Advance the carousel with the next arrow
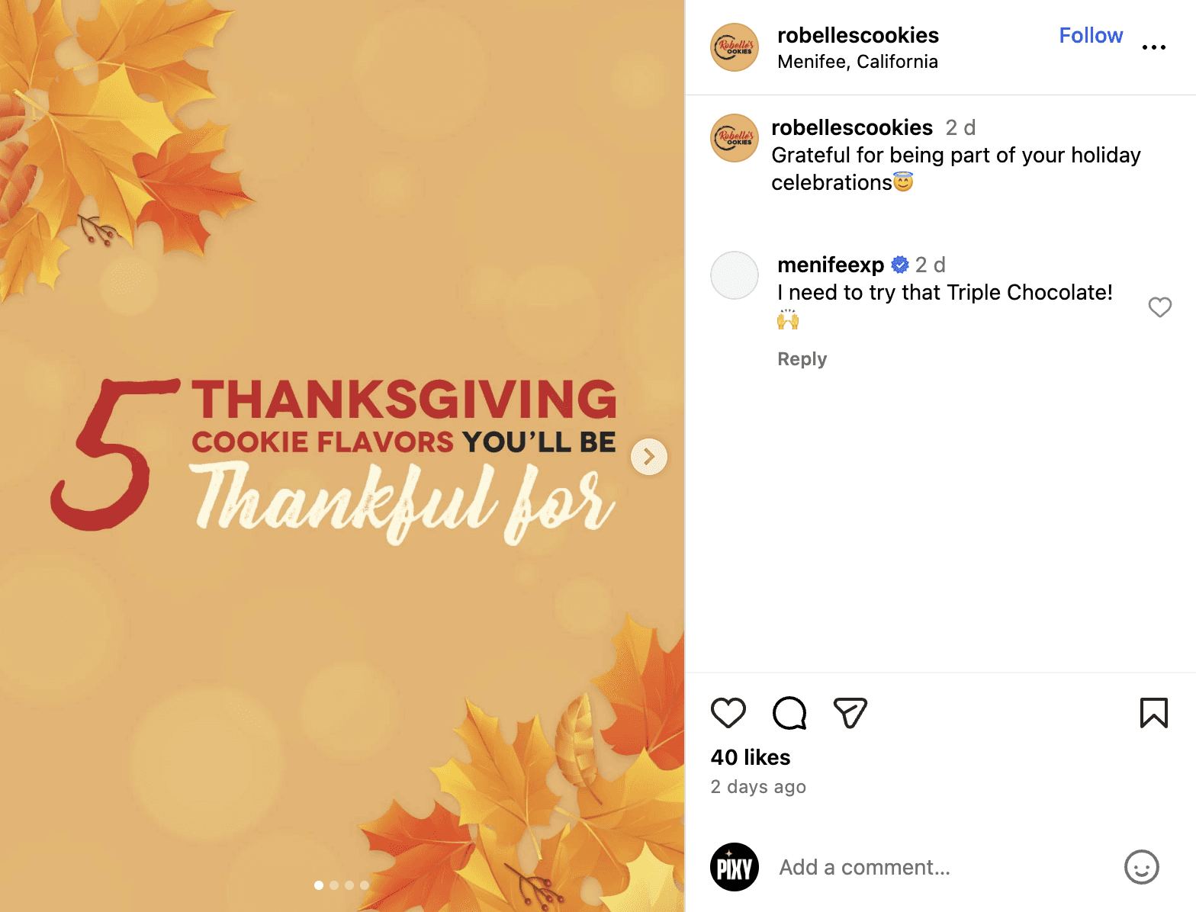1196x912 pixels. (x=648, y=456)
